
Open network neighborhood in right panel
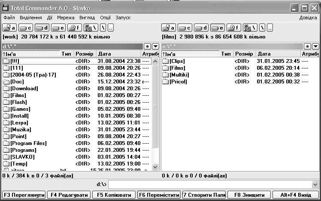point(250,28)
